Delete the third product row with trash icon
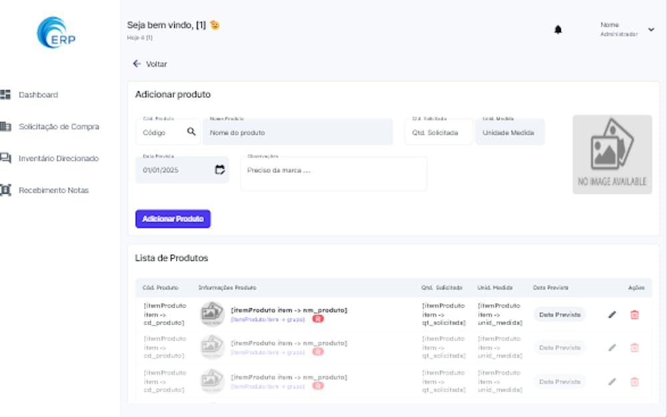The image size is (667, 417). pyautogui.click(x=634, y=382)
